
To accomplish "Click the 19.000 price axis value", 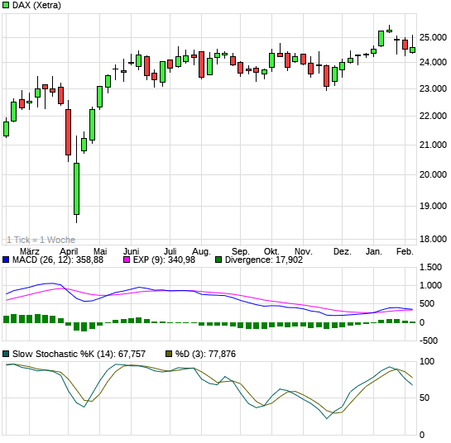I will 433,206.
